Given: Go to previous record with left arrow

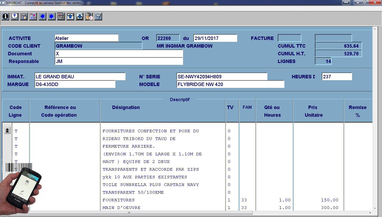Looking at the screenshot, I should (42, 16).
